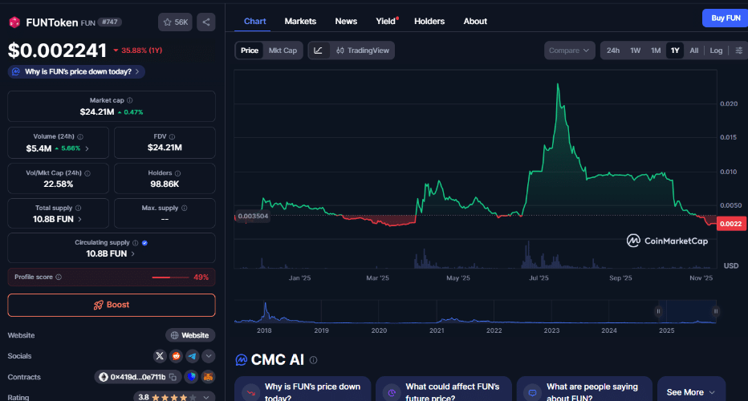Screen dimensions: 748x401
Task: Switch to the Markets tab
Action: [300, 21]
